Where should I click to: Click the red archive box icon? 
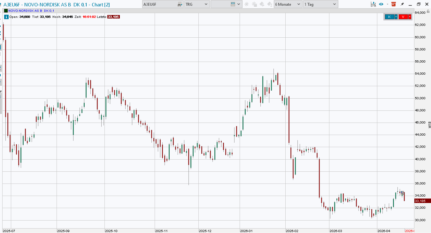click(x=393, y=4)
